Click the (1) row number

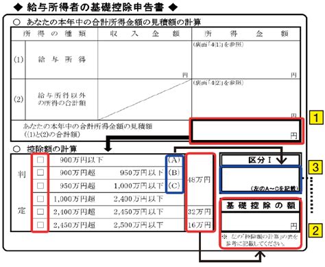pyautogui.click(x=19, y=60)
